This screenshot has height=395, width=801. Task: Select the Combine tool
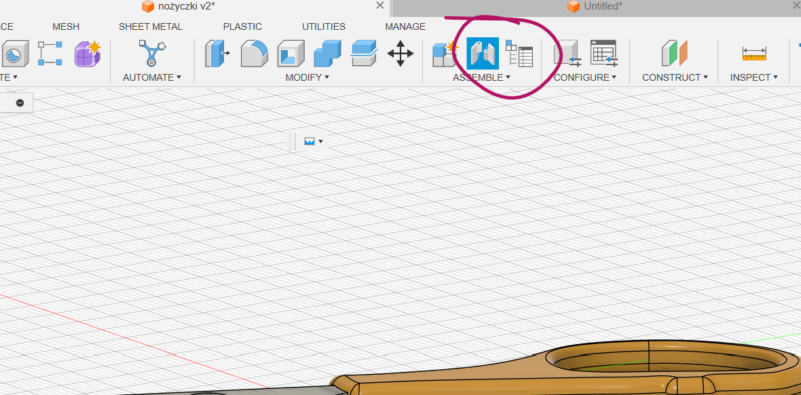(x=327, y=54)
